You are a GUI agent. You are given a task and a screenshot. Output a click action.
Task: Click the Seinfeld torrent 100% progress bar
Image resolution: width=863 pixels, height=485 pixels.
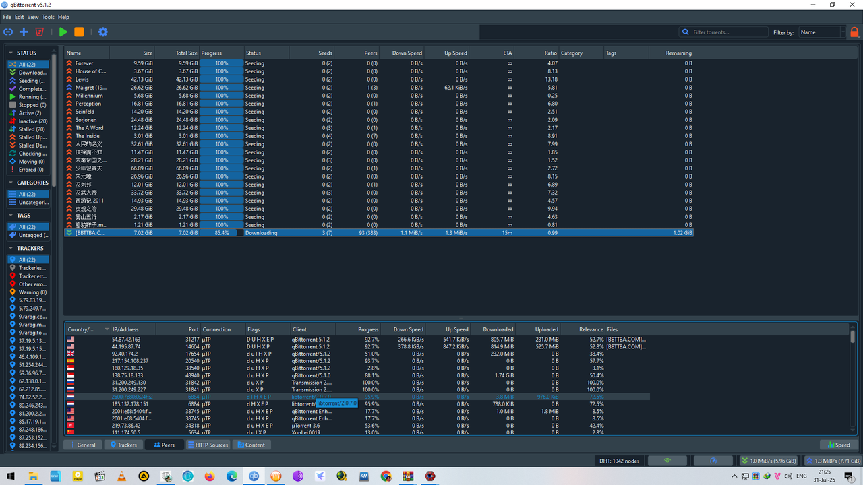coord(221,112)
